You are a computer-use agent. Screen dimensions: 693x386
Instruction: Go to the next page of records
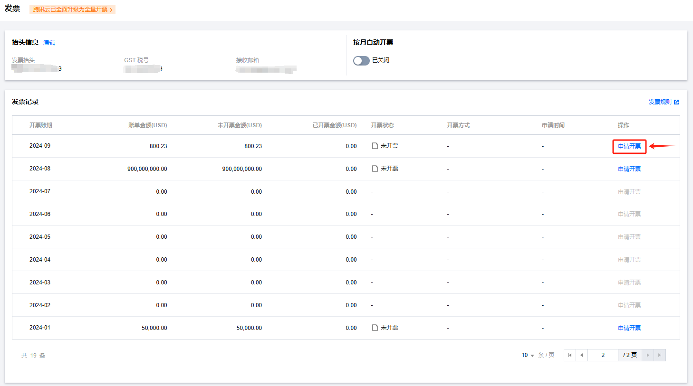tap(648, 355)
